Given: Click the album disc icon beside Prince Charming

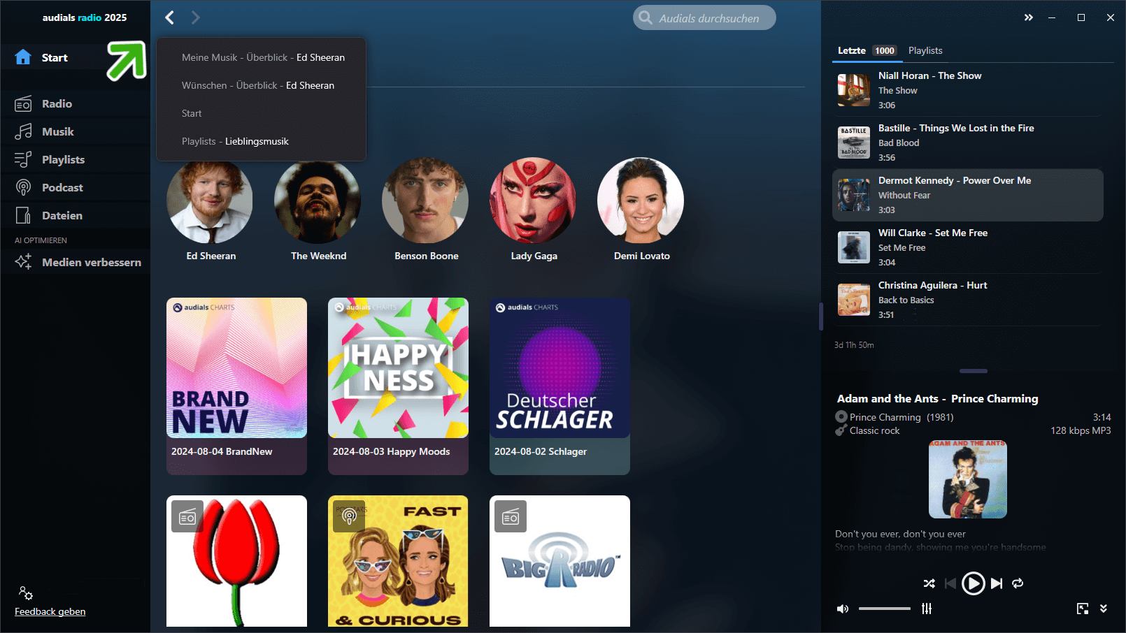Looking at the screenshot, I should [x=841, y=417].
